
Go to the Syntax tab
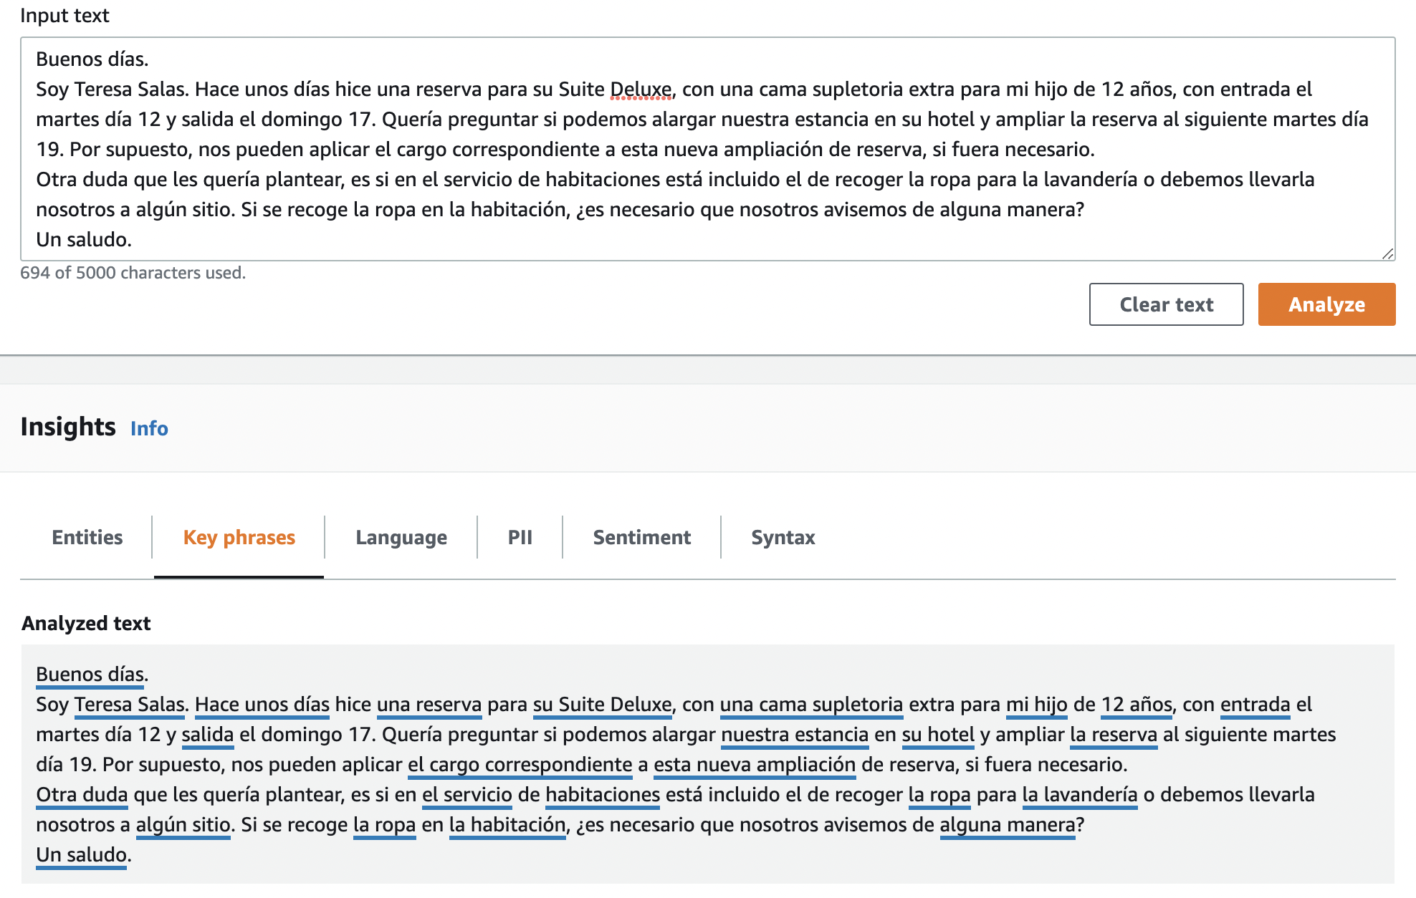[x=783, y=537]
